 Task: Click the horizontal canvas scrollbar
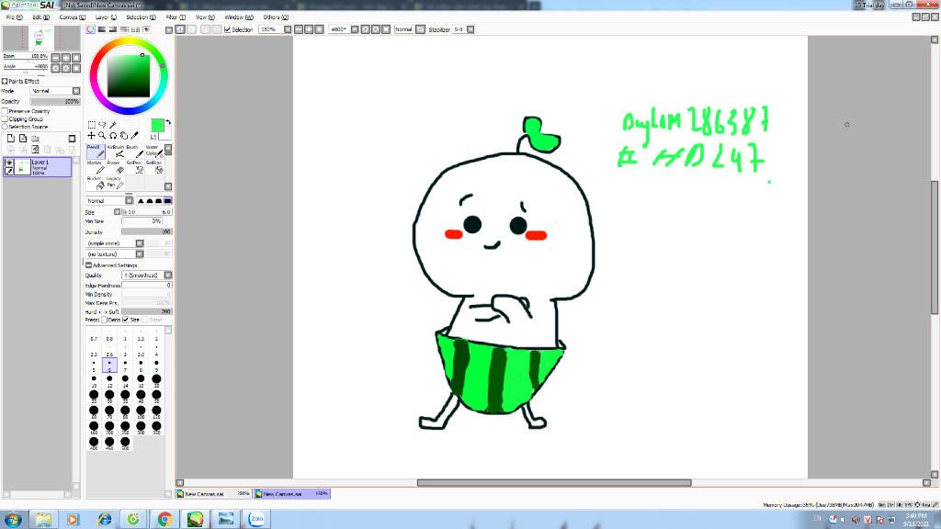(554, 483)
